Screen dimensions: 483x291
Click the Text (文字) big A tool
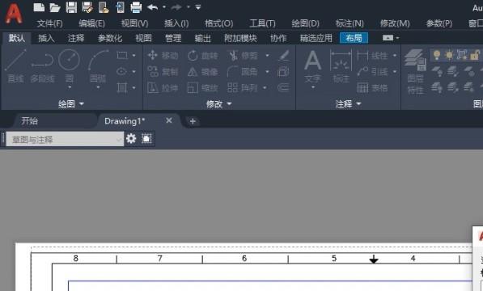click(312, 66)
